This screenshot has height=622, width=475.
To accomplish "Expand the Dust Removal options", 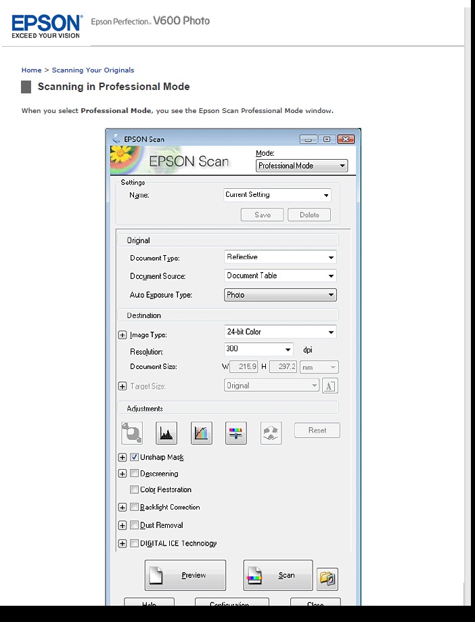I will pyautogui.click(x=122, y=525).
